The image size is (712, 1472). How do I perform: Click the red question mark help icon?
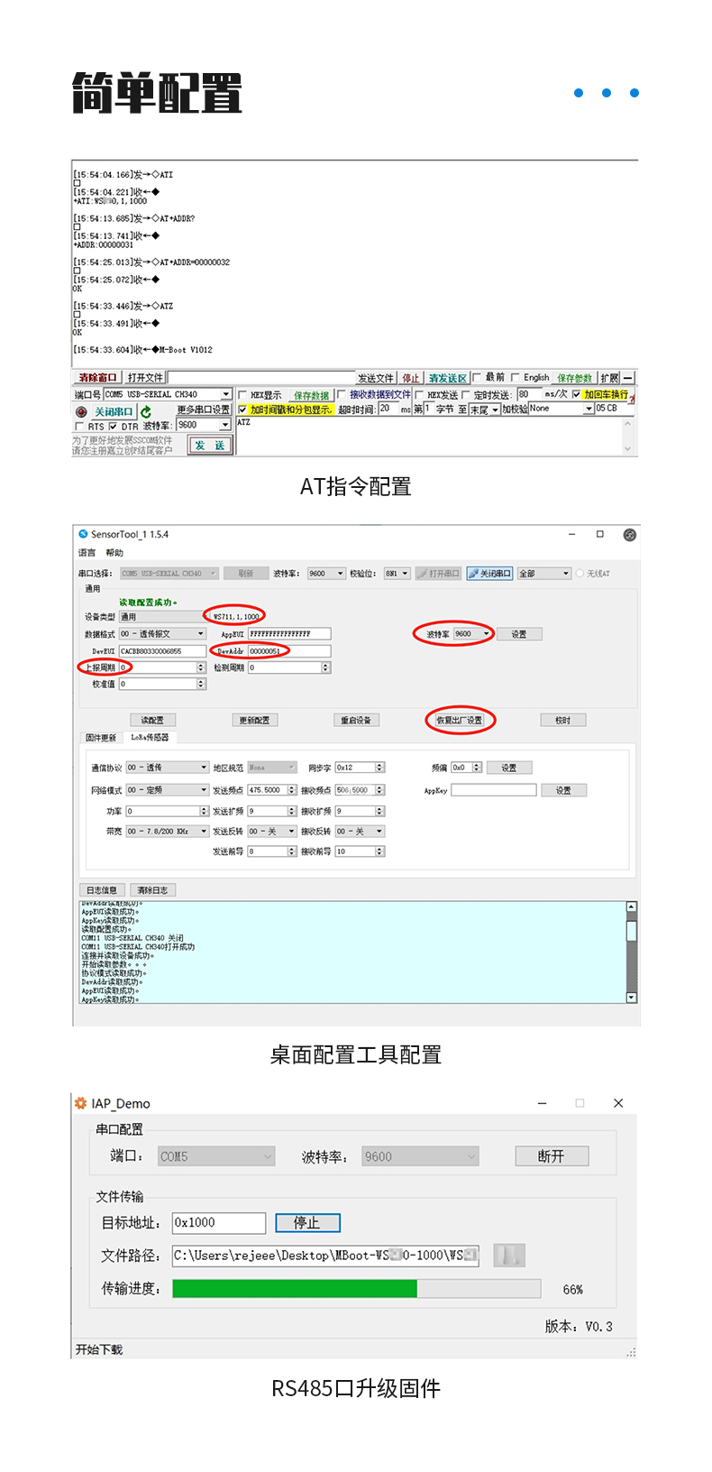[632, 398]
